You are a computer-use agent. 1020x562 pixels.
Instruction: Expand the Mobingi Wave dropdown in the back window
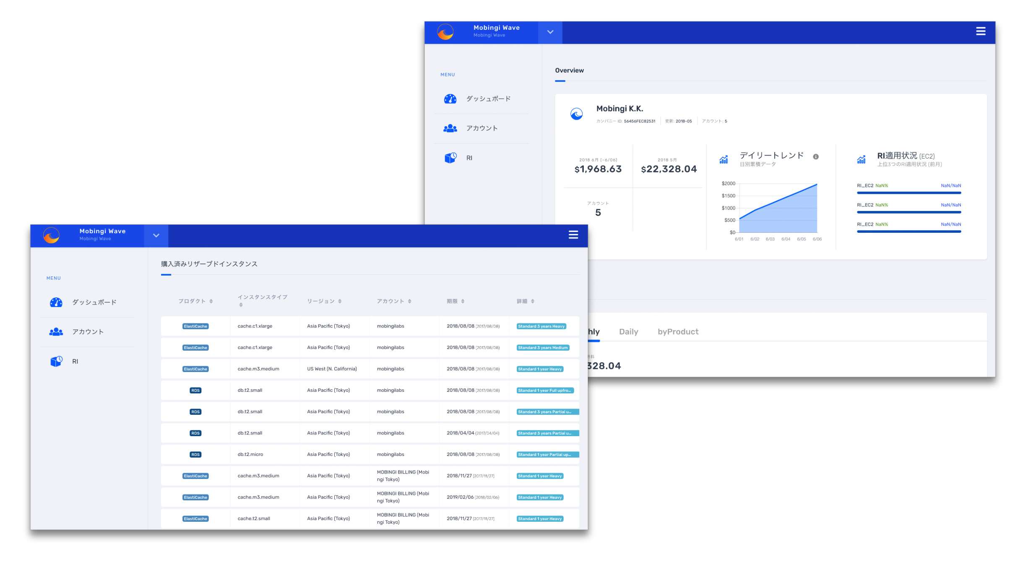(x=550, y=32)
